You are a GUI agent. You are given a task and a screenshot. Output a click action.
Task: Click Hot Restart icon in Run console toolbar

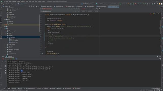tap(13, 59)
